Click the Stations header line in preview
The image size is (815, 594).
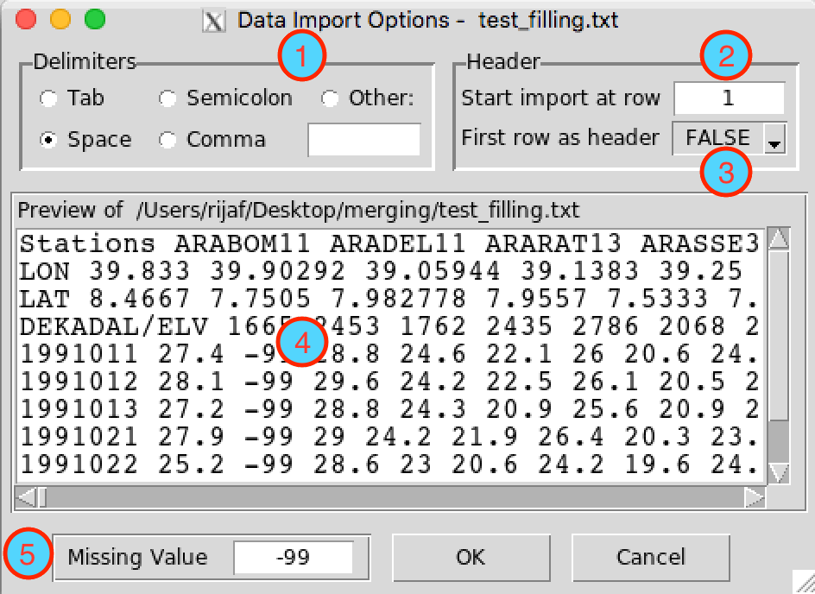(390, 243)
